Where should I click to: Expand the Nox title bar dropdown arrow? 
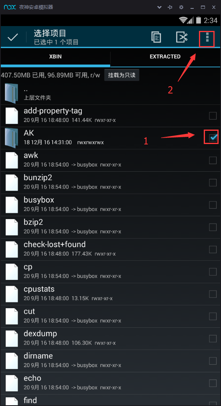coord(159,7)
